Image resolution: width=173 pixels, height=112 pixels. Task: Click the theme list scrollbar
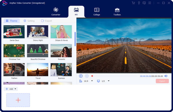pyautogui.click(x=75, y=39)
